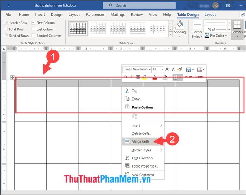This screenshot has height=195, width=246.
Task: Pick text highlight yellow color button
Action: [144, 77]
